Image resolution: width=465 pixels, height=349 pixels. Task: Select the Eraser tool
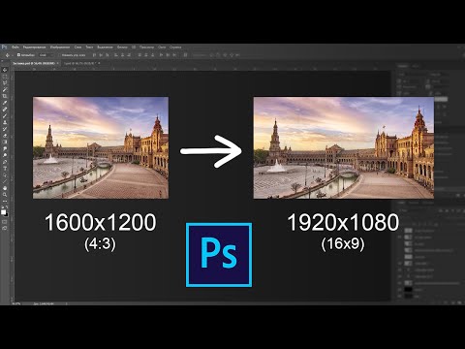pyautogui.click(x=5, y=136)
